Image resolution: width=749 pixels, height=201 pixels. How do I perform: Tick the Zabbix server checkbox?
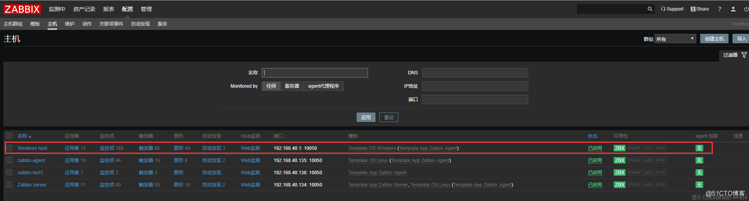(x=9, y=185)
